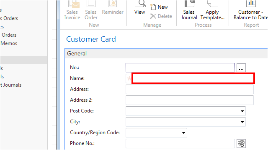Click the Address 2 text field
This screenshot has width=268, height=150.
(x=190, y=100)
